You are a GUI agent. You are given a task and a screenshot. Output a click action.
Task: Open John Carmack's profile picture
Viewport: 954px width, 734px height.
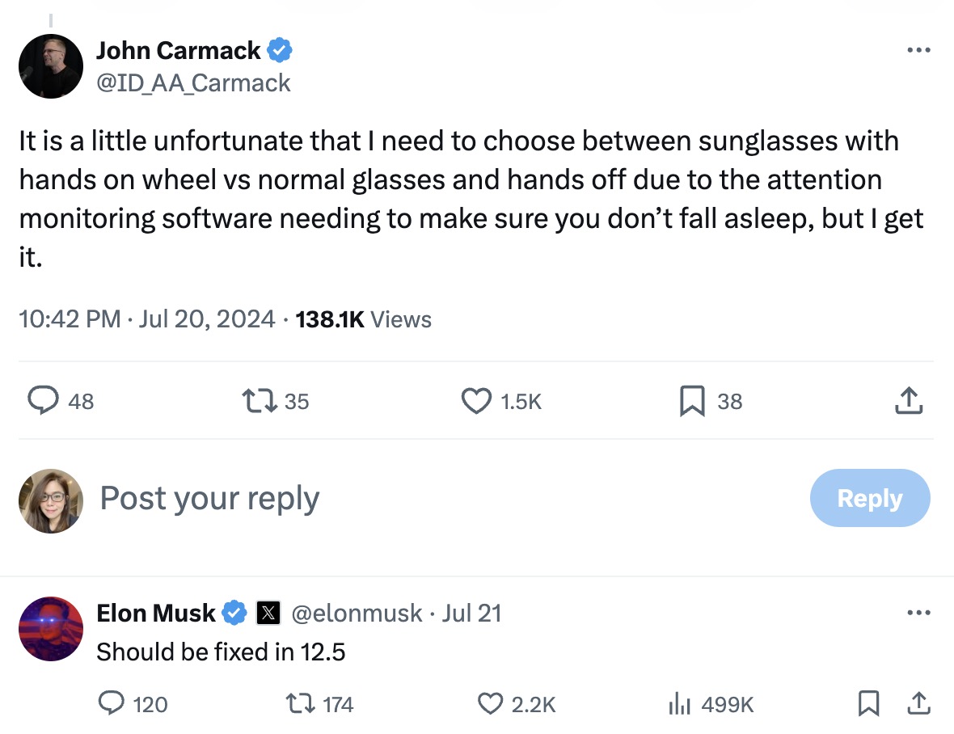(x=50, y=66)
